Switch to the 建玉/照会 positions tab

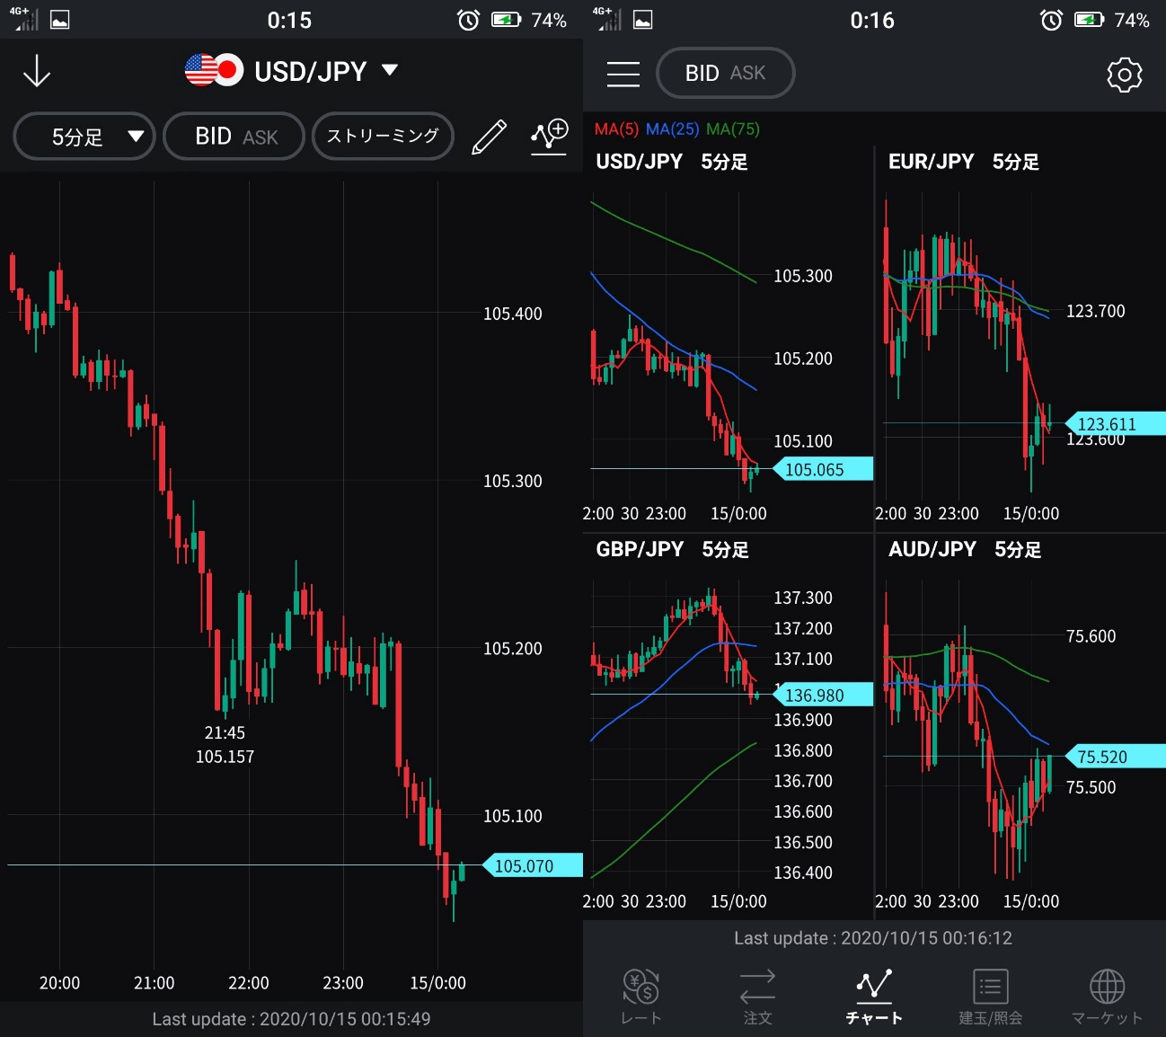990,996
